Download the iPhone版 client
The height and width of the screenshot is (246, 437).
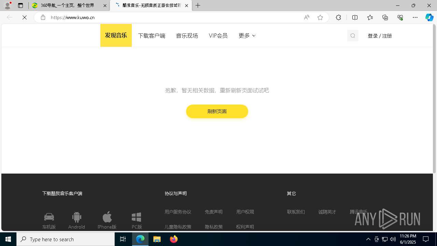tap(107, 221)
